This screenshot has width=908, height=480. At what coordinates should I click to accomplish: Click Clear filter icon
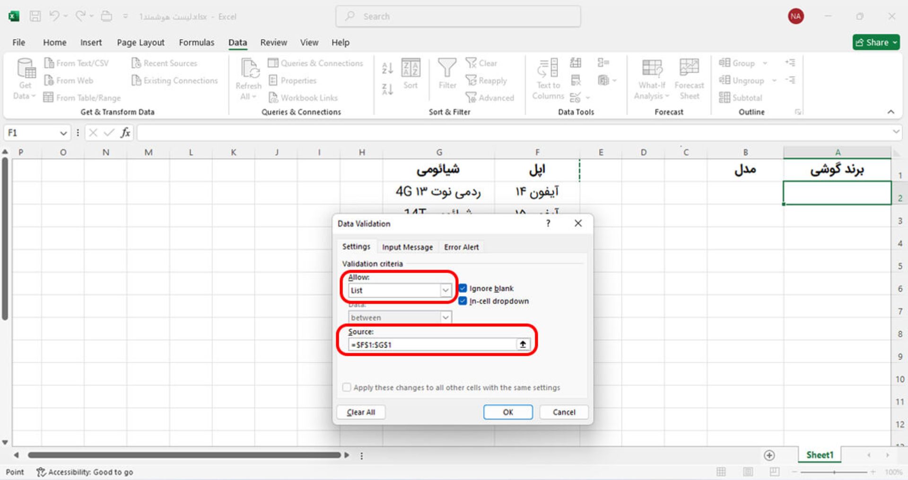coord(481,63)
